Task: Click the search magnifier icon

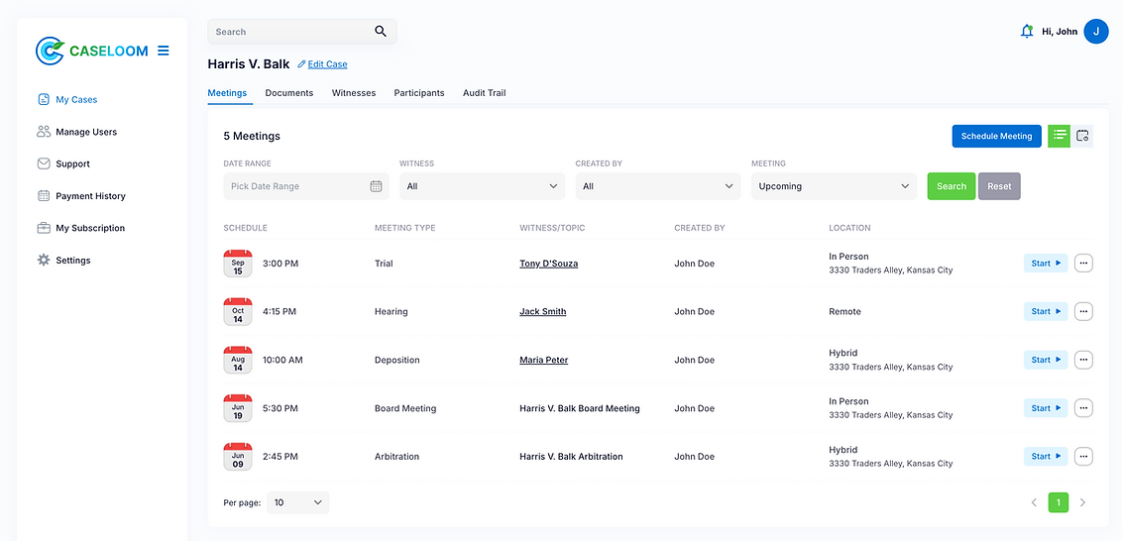Action: (381, 32)
